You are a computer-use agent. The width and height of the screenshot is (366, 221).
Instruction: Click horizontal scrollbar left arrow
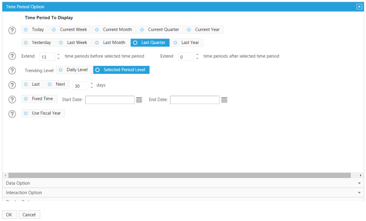tap(5, 176)
